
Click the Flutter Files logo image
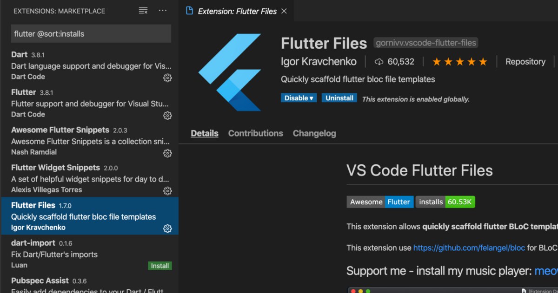click(230, 72)
